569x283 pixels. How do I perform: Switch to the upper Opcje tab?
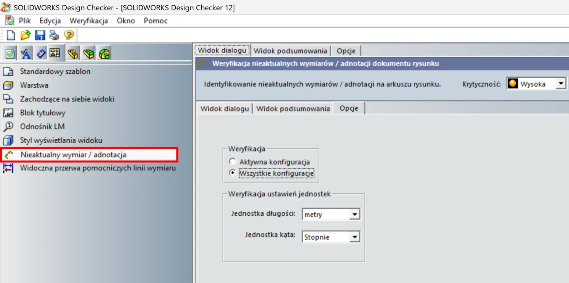pos(346,51)
